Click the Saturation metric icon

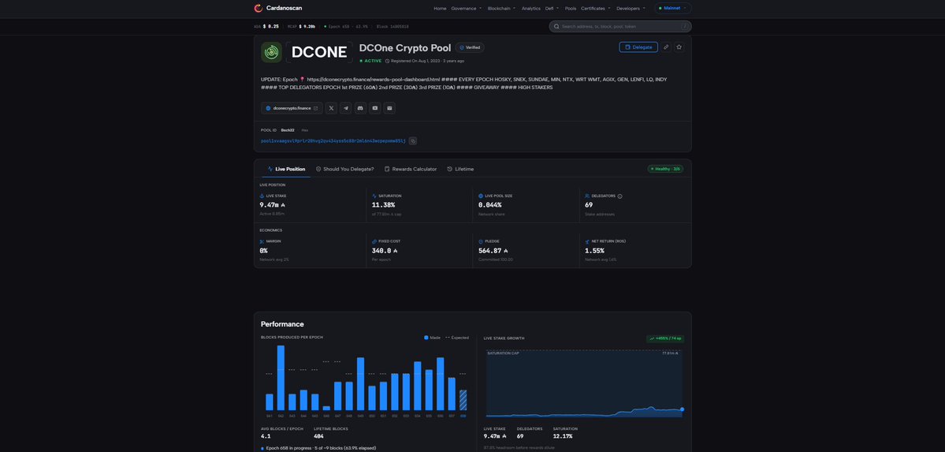[x=374, y=196]
